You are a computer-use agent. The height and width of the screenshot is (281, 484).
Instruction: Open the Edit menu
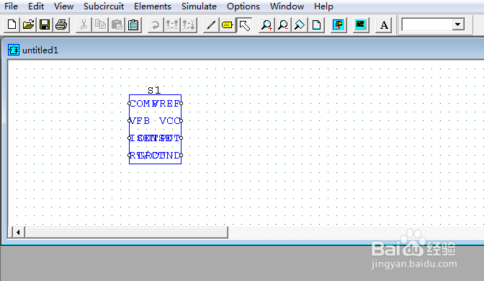(36, 6)
